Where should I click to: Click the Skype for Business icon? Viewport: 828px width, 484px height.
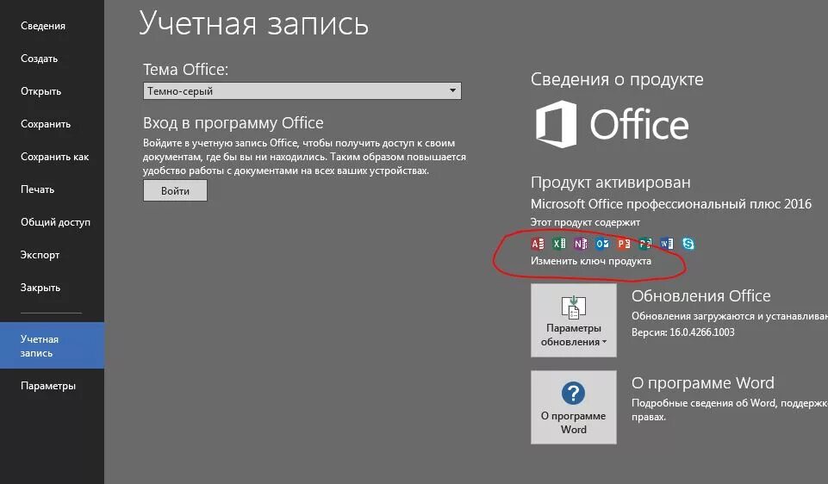pyautogui.click(x=688, y=244)
